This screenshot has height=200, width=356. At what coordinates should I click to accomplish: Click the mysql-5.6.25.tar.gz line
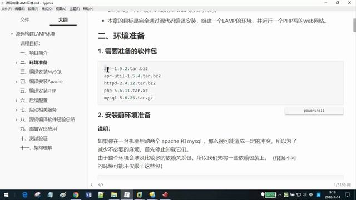coord(128,98)
